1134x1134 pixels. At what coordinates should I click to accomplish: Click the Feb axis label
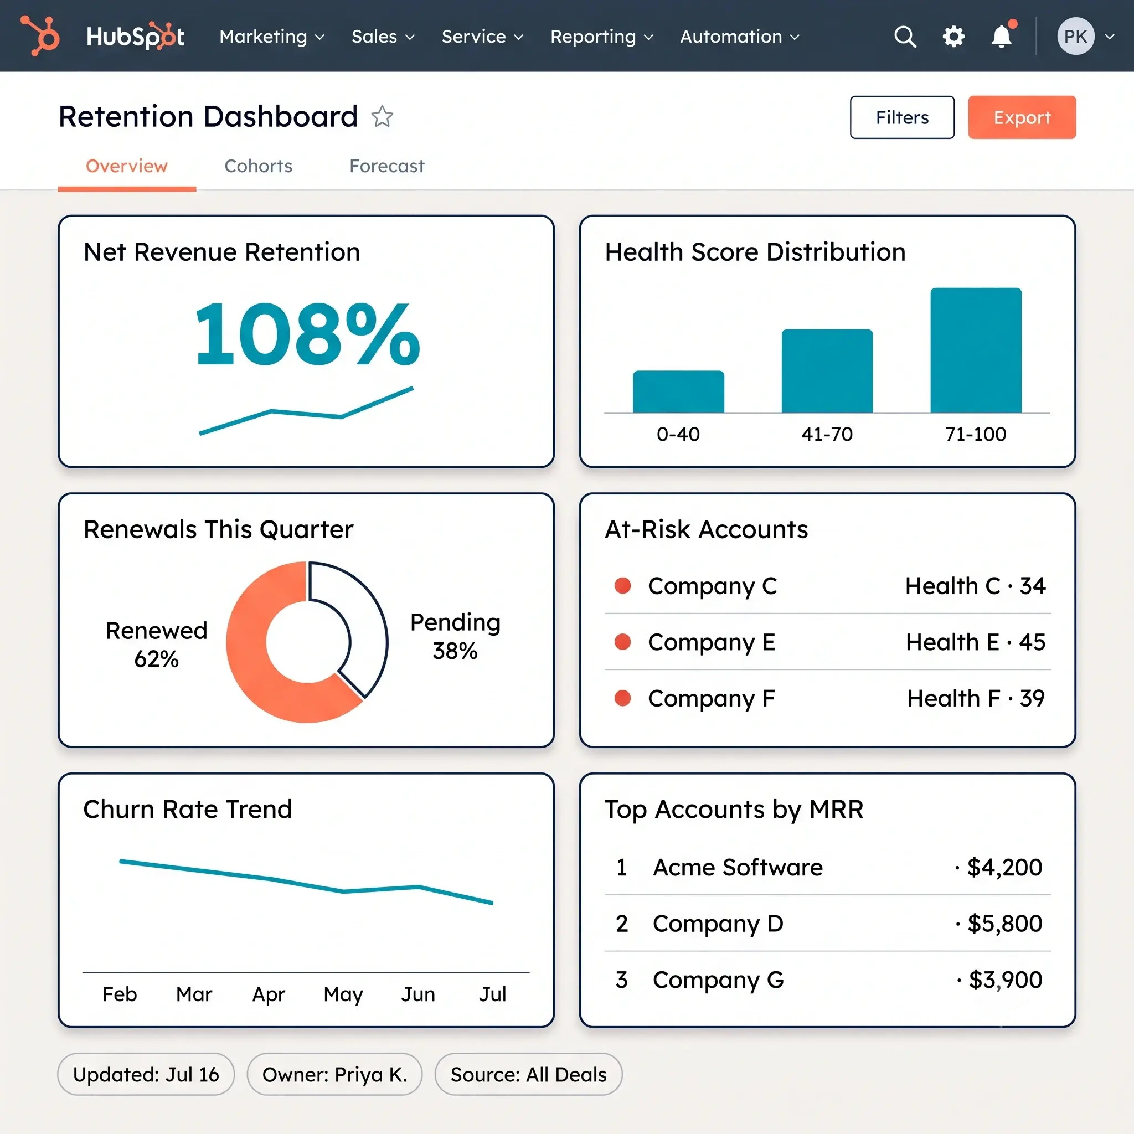(x=119, y=994)
